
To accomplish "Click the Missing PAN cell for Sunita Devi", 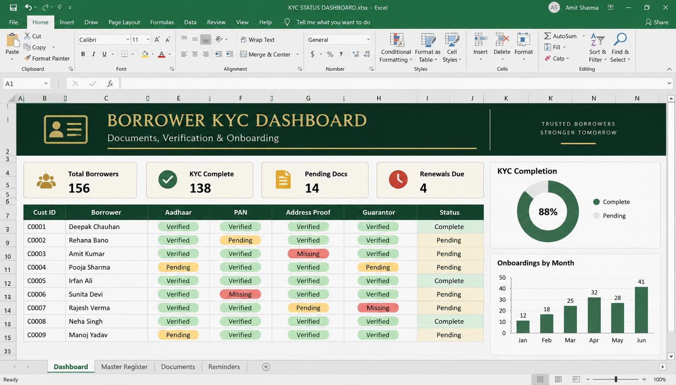I will click(240, 294).
